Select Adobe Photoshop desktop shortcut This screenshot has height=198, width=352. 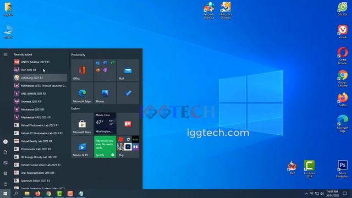342,169
